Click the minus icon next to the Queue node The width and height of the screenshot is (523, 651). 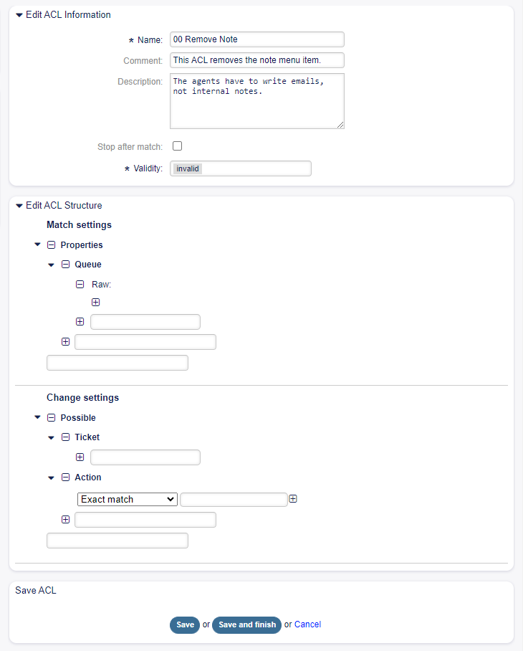[x=65, y=264]
